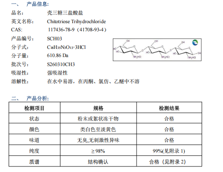
Task: Click the green-blue company logo icon
Action: coord(195,42)
